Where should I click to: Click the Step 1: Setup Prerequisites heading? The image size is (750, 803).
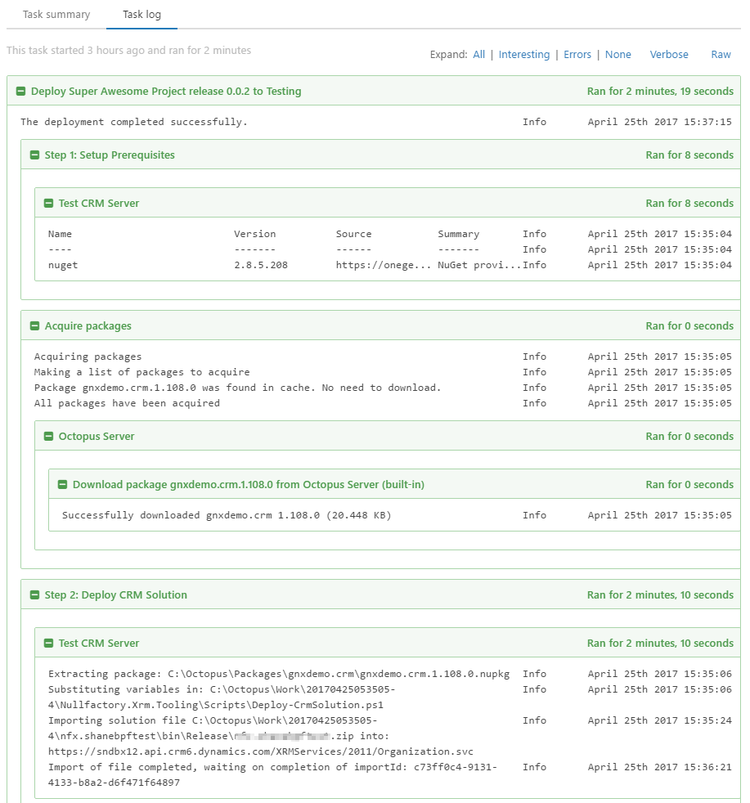(110, 155)
